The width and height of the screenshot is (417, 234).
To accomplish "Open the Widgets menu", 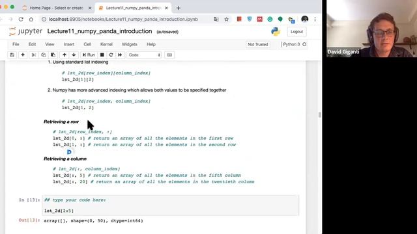I will point(130,44).
